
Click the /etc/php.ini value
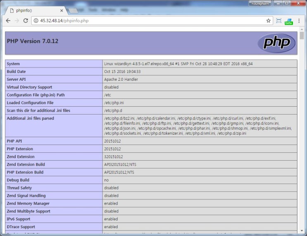[x=114, y=103]
